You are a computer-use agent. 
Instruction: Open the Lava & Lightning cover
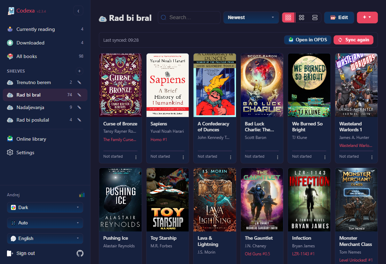[x=215, y=200]
